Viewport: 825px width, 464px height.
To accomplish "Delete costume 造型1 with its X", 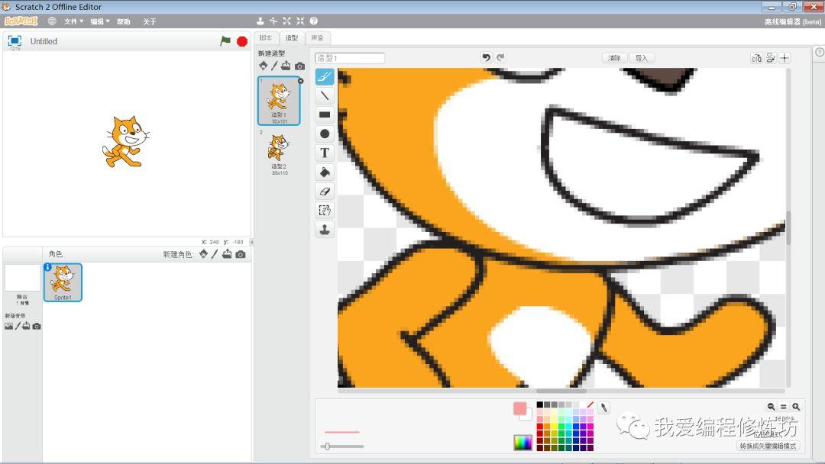I will [x=300, y=81].
